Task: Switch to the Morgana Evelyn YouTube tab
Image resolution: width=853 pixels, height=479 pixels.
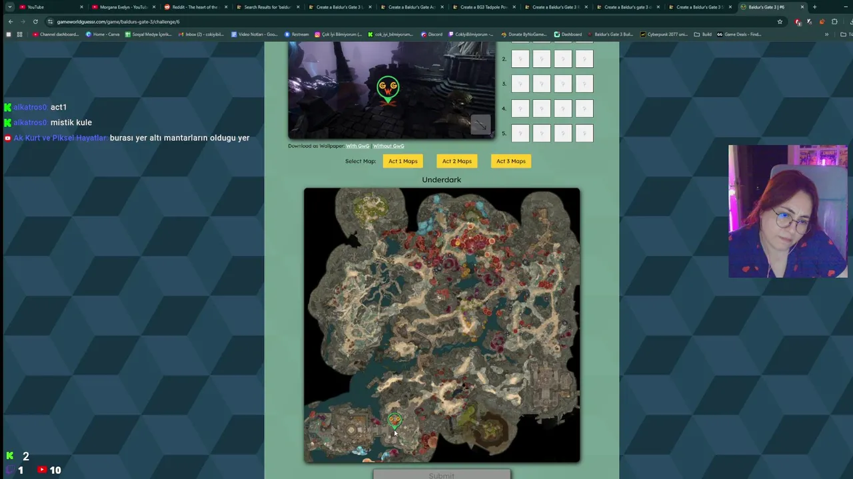Action: tap(123, 7)
